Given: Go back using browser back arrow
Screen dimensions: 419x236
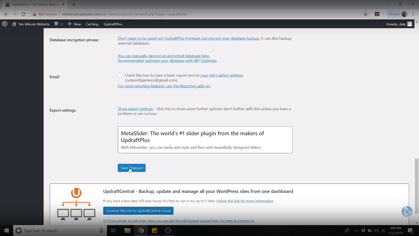Looking at the screenshot, I should 6,14.
